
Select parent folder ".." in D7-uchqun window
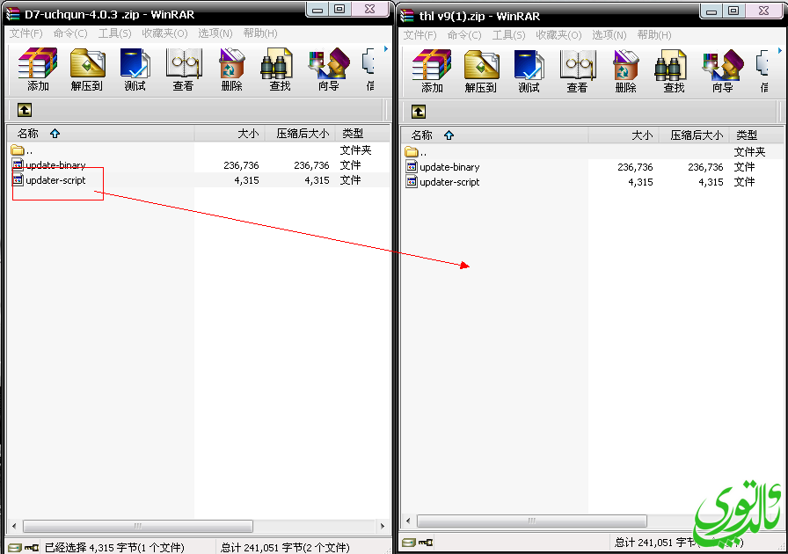[22, 150]
